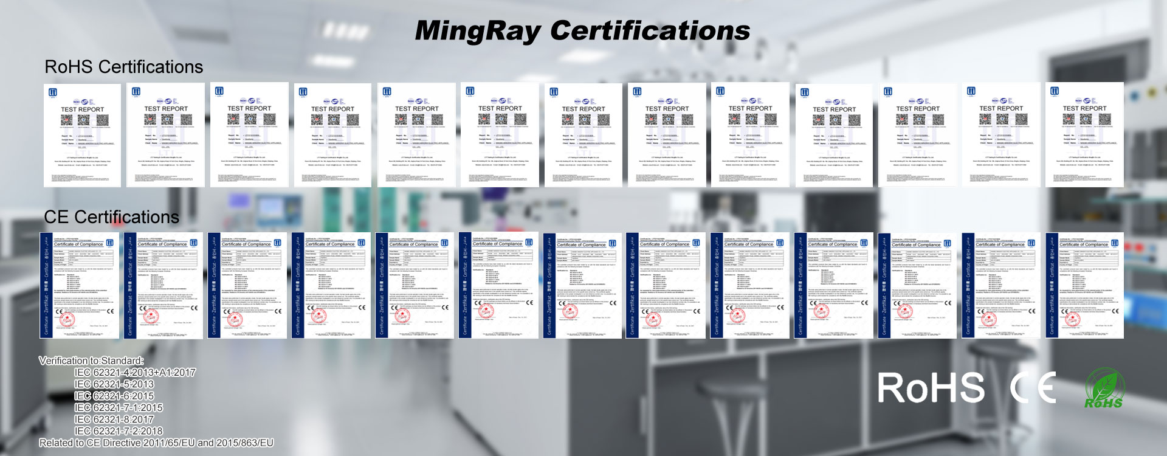Open the last RoHS test report thumbnail

click(x=1084, y=134)
